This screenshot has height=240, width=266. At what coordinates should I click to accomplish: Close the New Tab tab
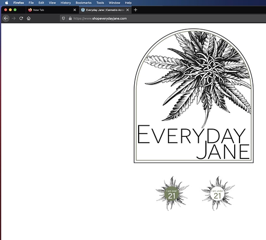pos(75,10)
